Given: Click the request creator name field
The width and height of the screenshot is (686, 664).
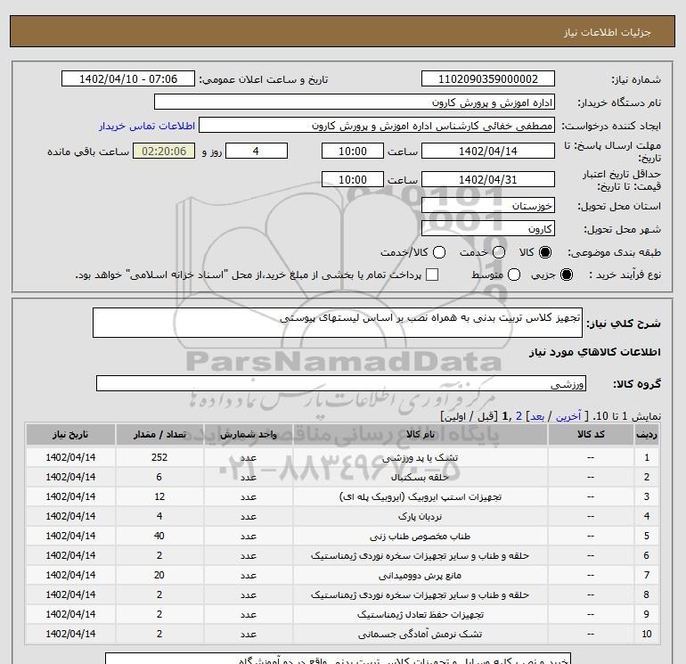Looking at the screenshot, I should pyautogui.click(x=377, y=126).
